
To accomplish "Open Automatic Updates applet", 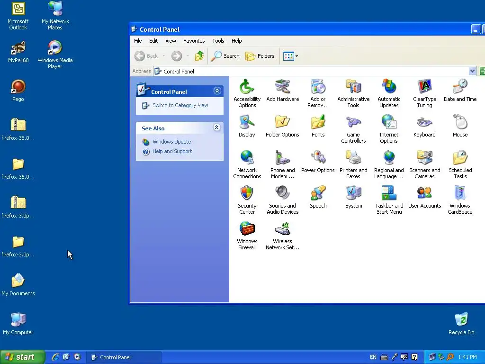I will 389,93.
